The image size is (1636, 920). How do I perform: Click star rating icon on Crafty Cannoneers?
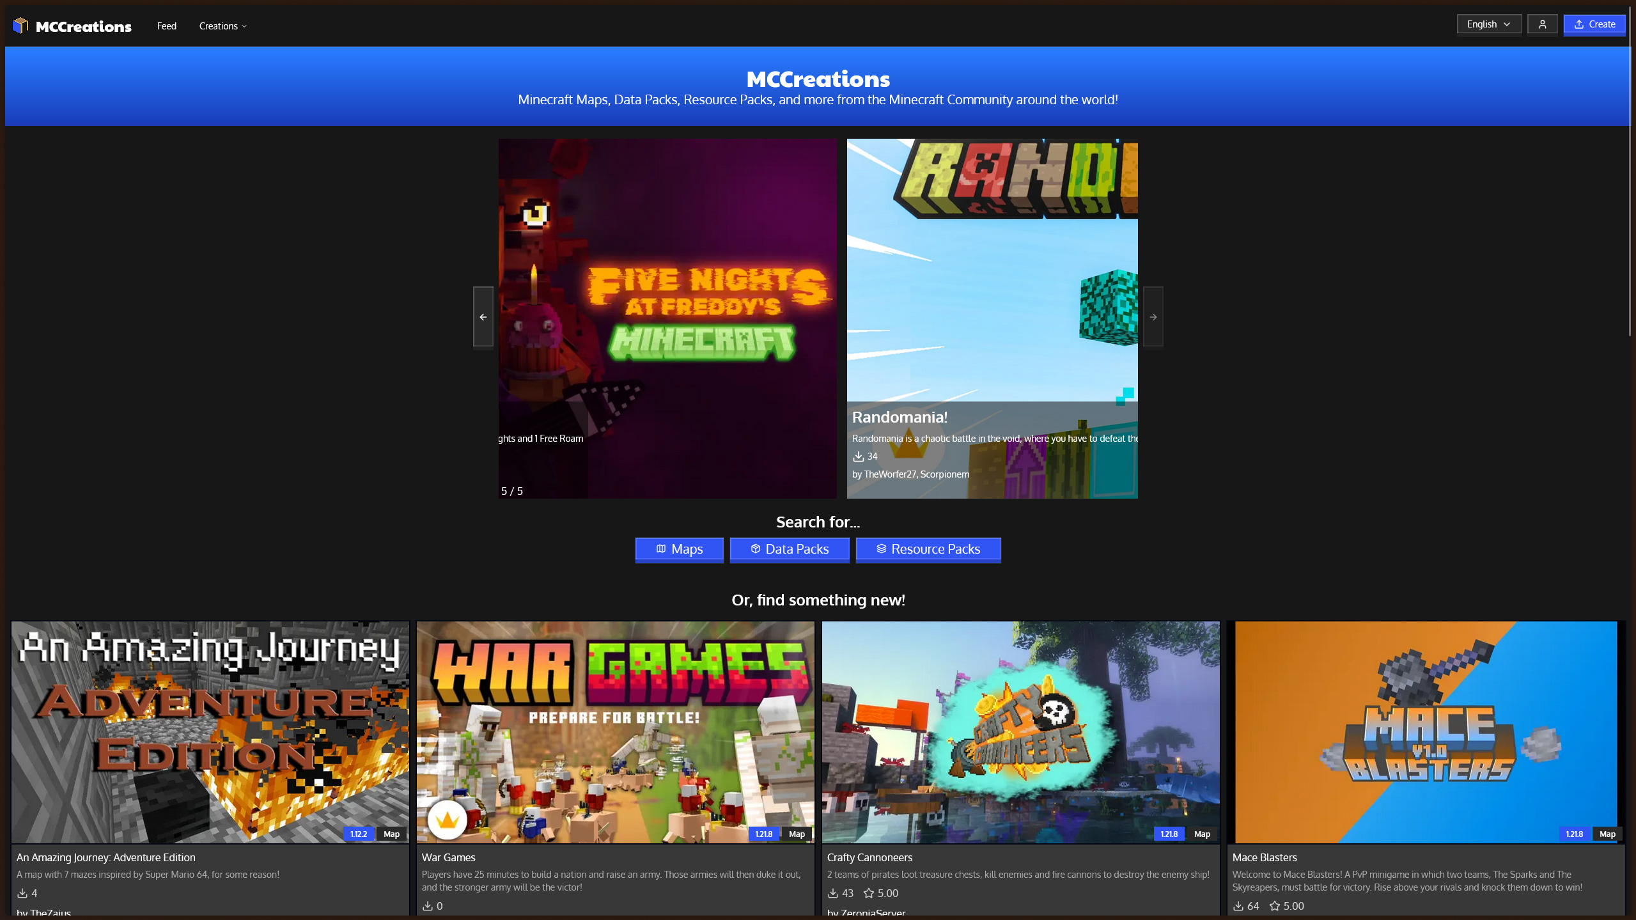[868, 893]
